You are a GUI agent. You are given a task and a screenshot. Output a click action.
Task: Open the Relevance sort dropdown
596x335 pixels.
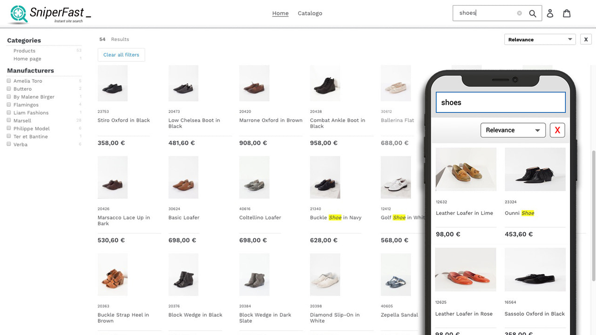540,39
